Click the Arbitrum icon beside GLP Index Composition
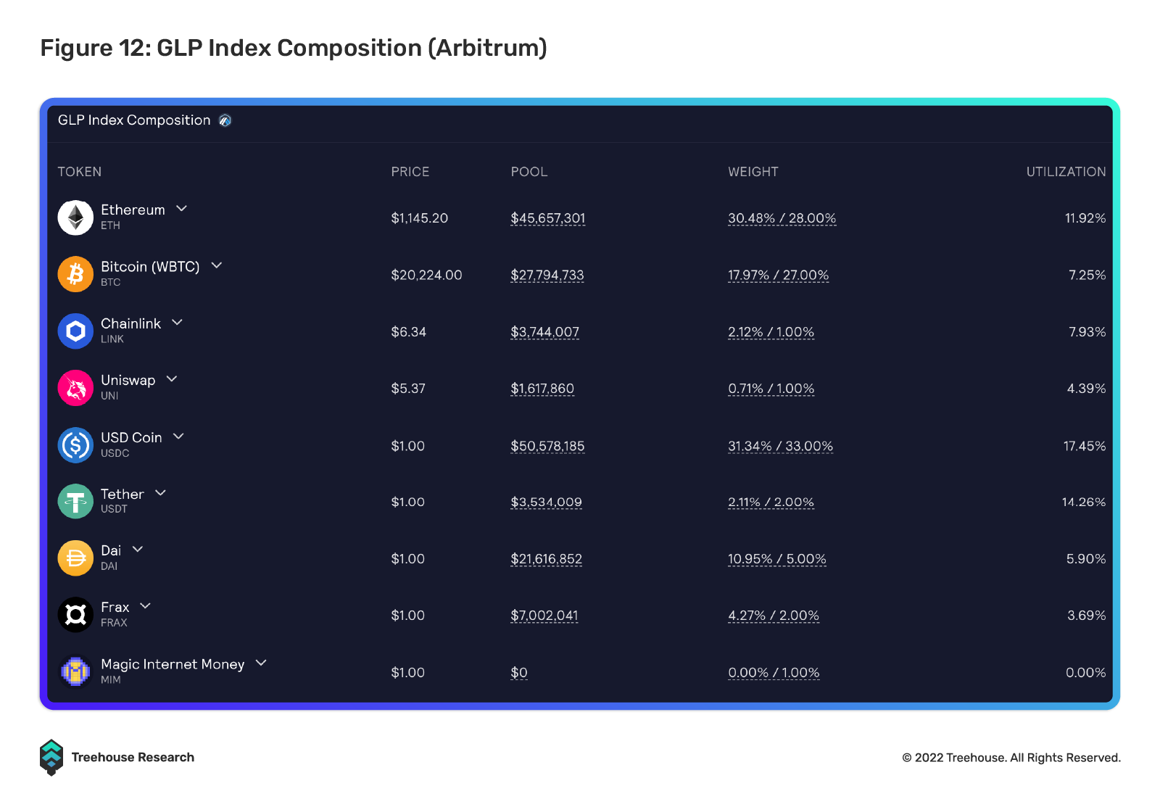 pyautogui.click(x=225, y=120)
